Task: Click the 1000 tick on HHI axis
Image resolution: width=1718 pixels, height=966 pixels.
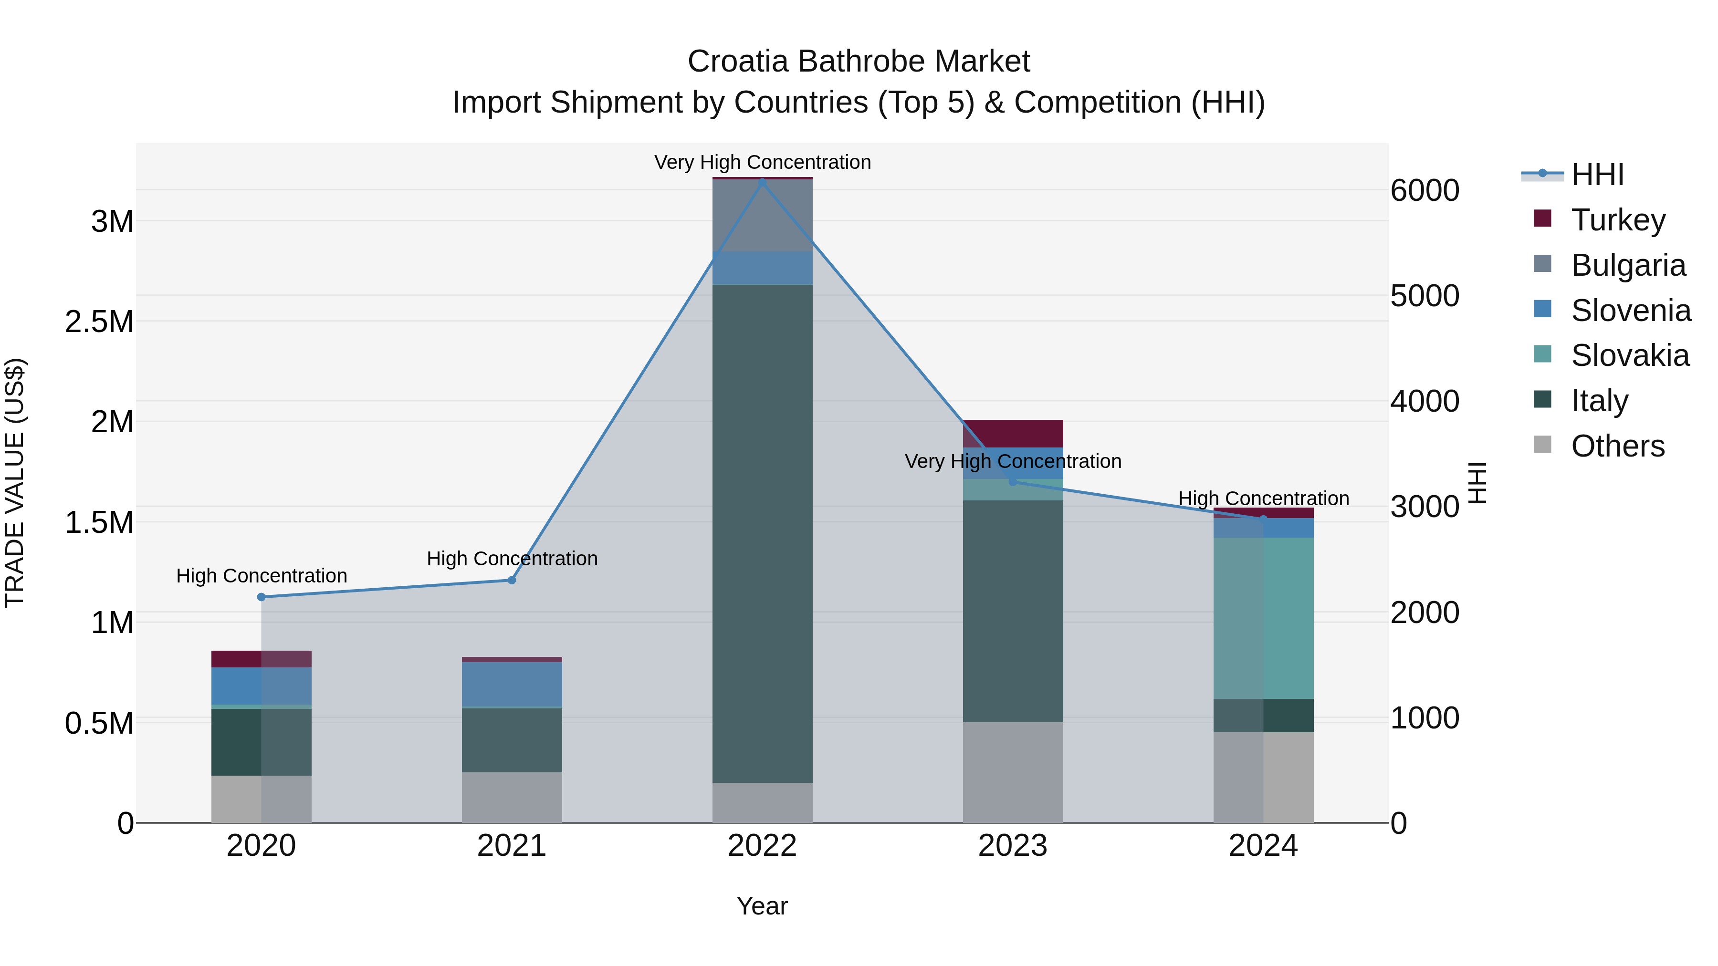Action: point(1425,718)
